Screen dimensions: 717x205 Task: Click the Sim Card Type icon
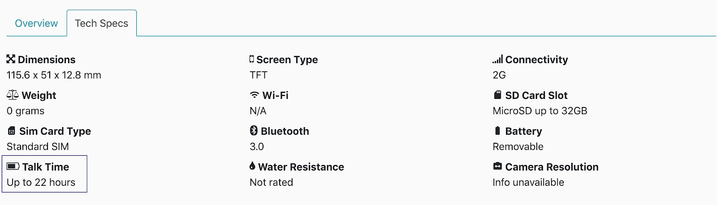[12, 131]
